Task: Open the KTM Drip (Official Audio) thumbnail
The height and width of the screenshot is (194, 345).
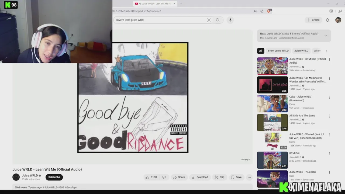Action: (272, 66)
